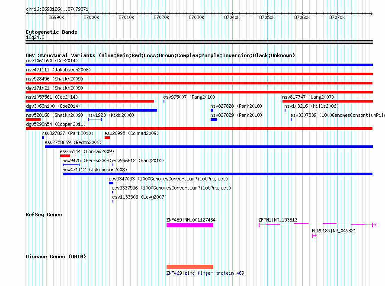Click the MIR5189 magenta arrow marker
Image resolution: width=385 pixels, height=286 pixels.
314,236
